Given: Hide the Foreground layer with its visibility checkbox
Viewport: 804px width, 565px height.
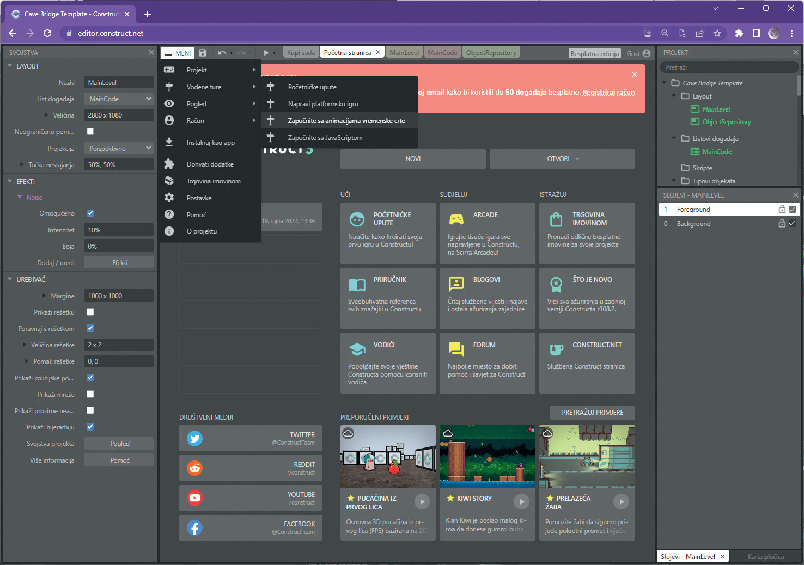Looking at the screenshot, I should click(793, 209).
